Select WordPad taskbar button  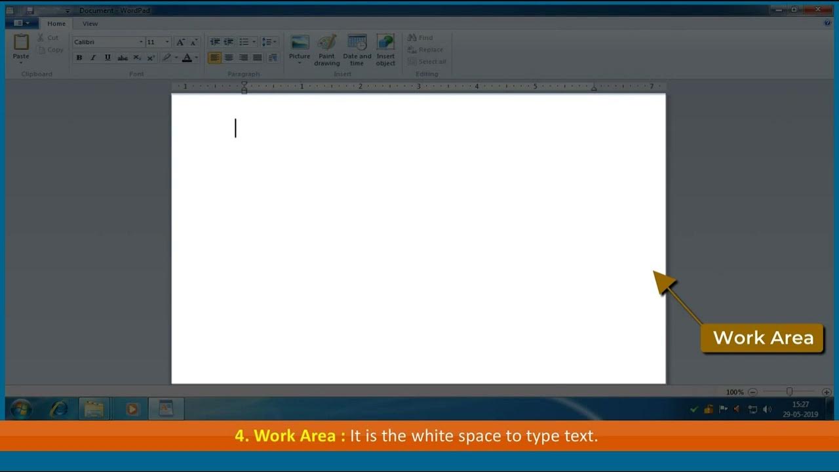click(x=166, y=409)
